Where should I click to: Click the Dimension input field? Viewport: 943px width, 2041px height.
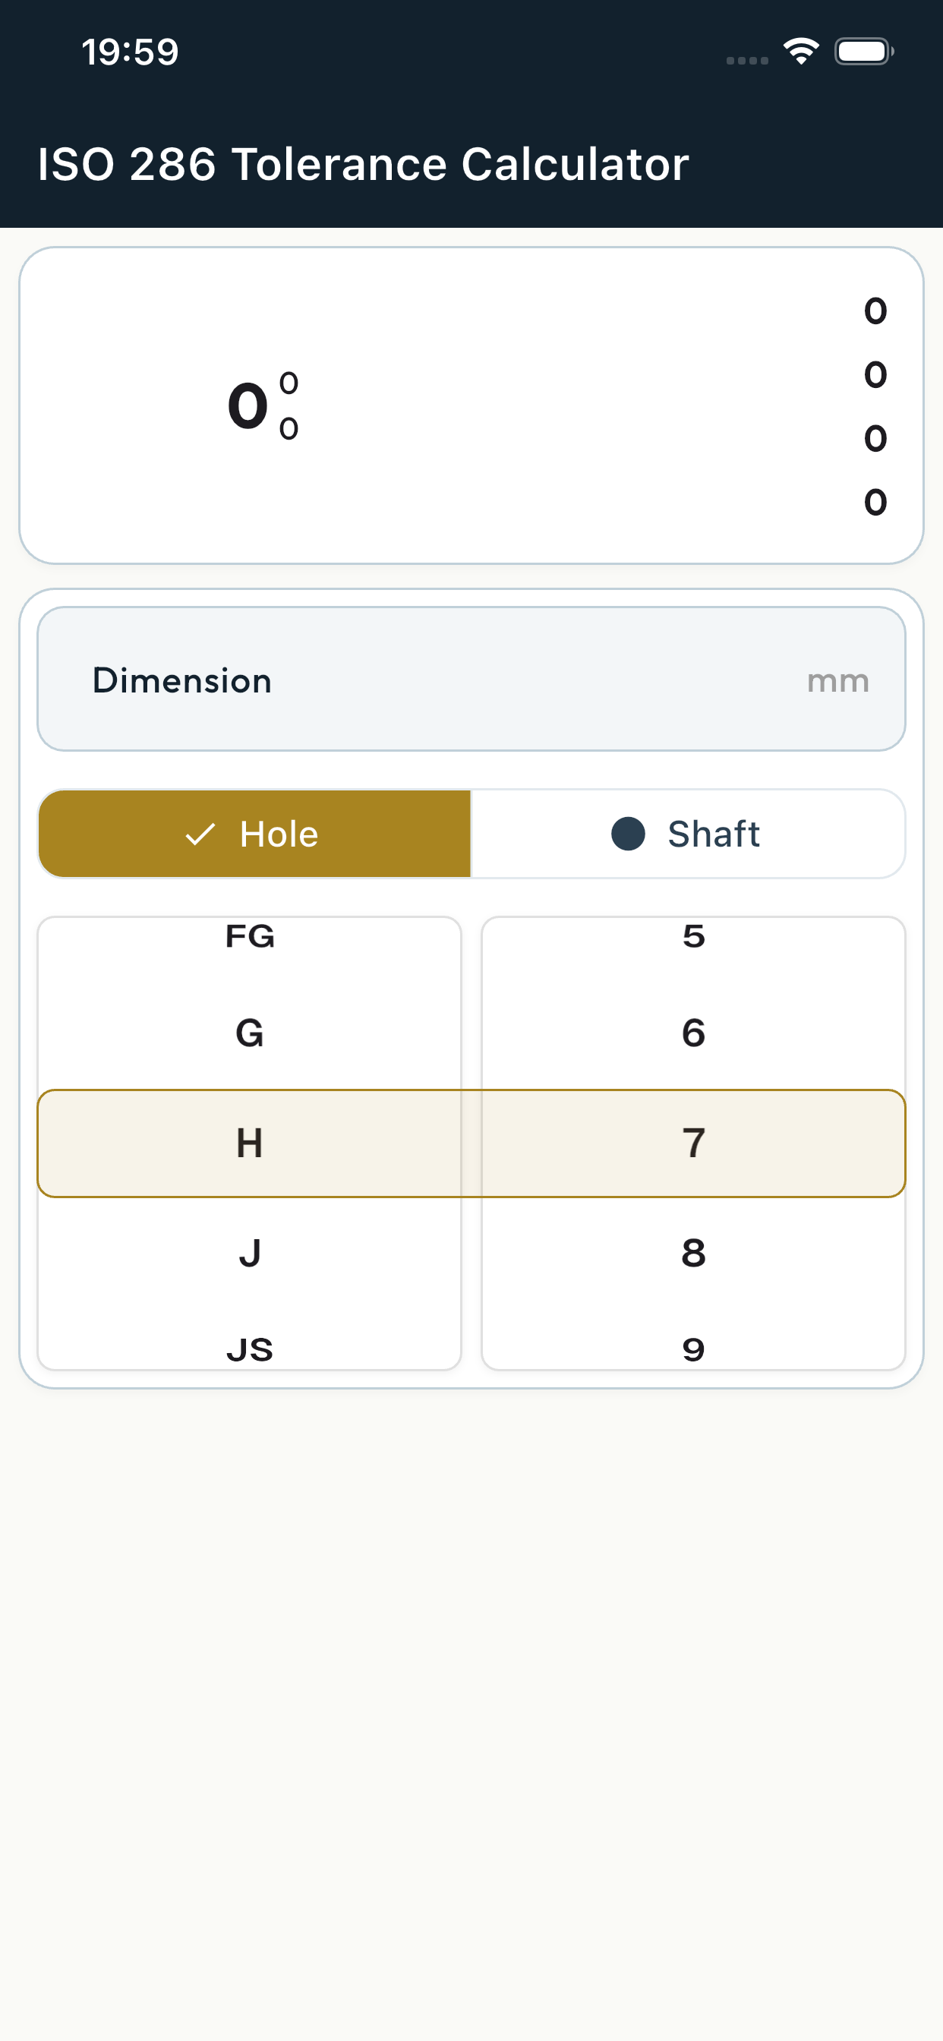pos(471,680)
